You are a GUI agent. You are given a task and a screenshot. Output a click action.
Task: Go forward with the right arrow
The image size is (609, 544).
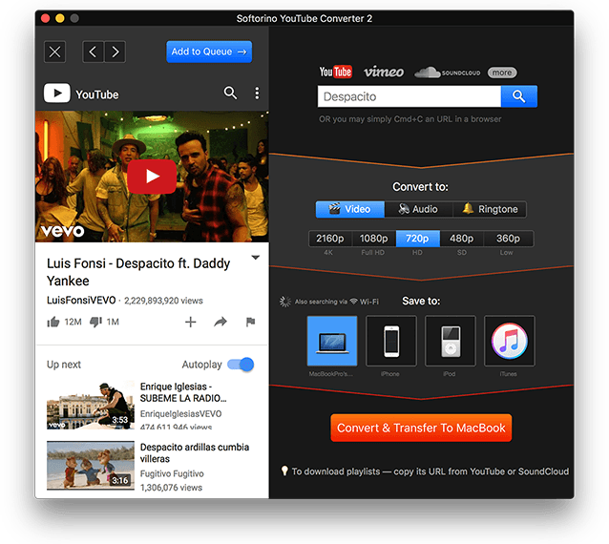pyautogui.click(x=115, y=52)
